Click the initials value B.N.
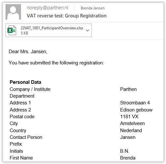Screen dimensions: 166x164 click(125, 151)
